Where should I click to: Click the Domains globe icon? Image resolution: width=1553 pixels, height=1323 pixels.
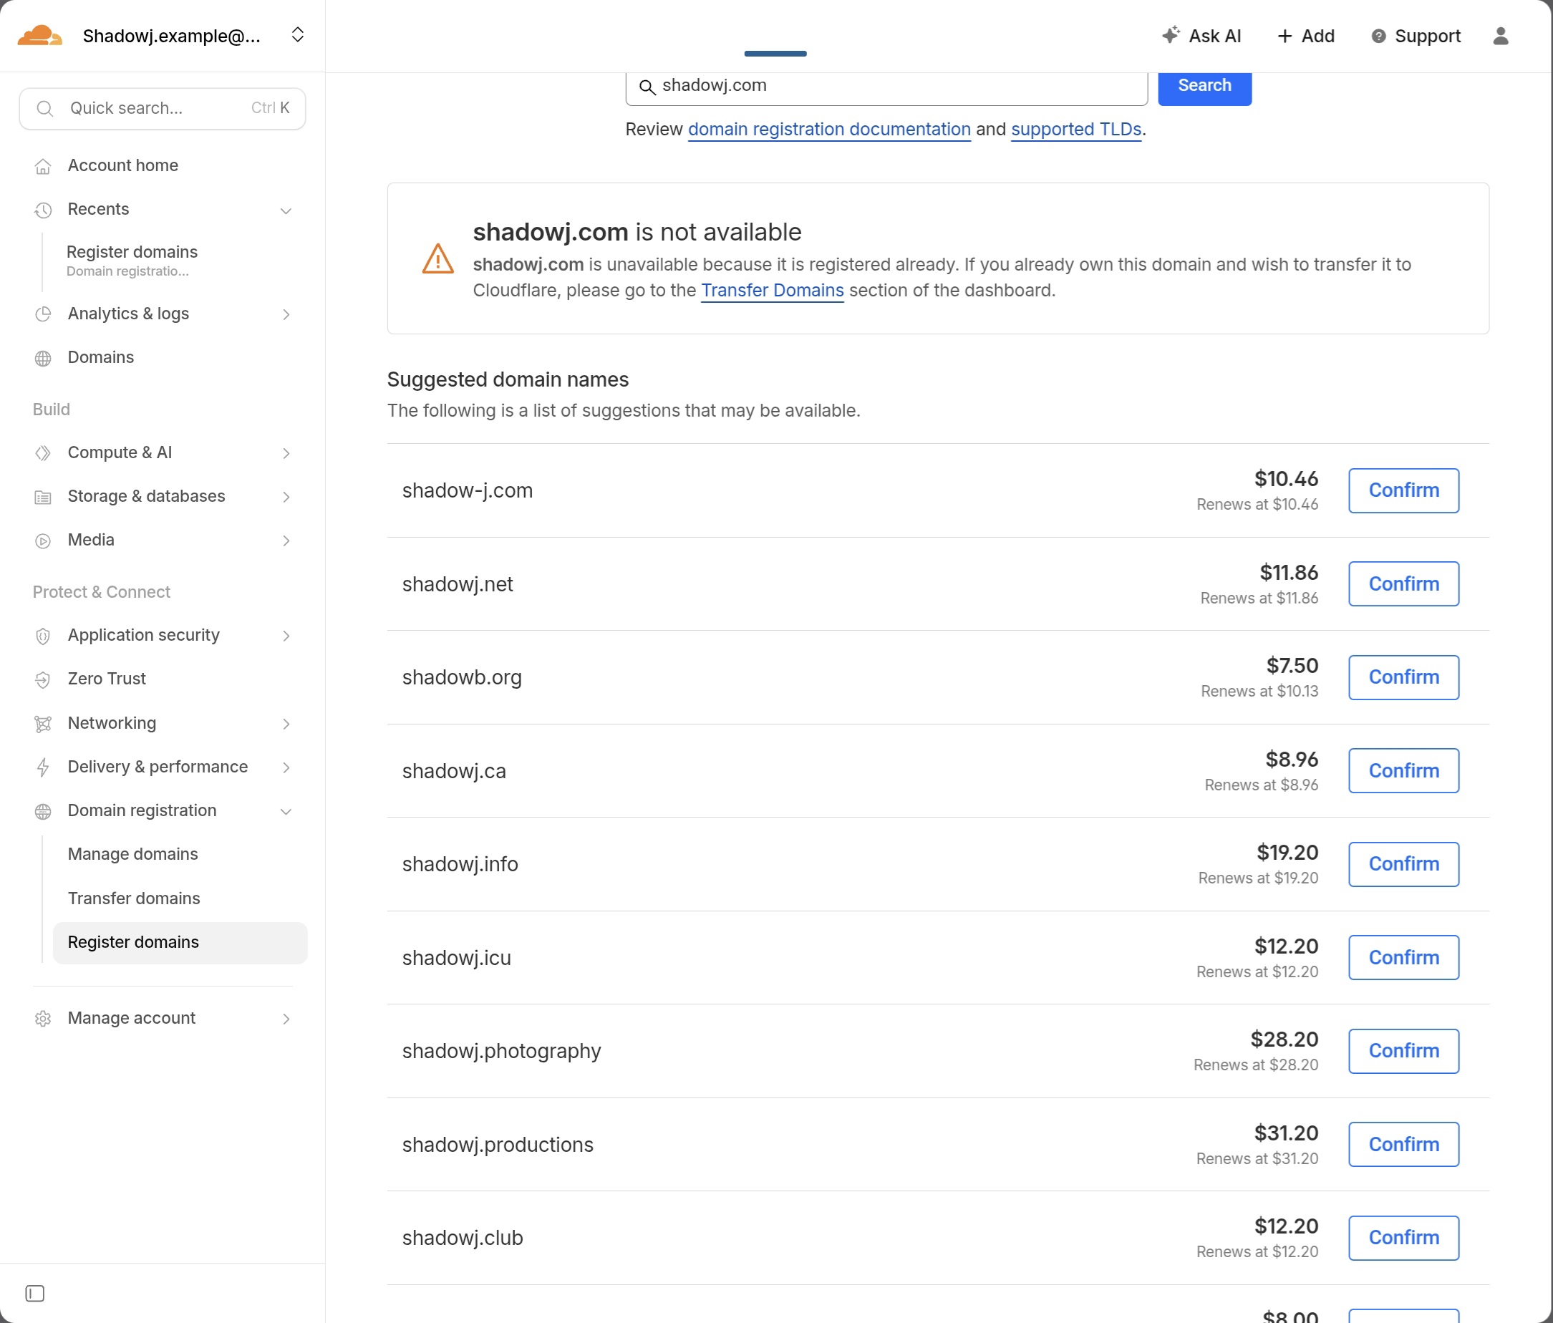[x=43, y=357]
